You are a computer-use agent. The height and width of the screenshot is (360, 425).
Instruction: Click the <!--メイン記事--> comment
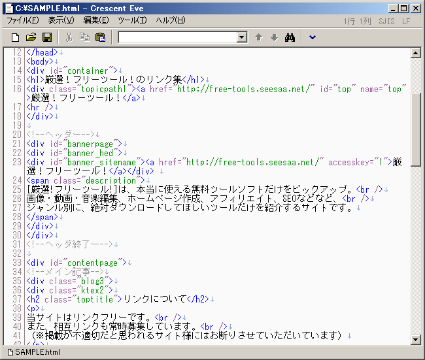[65, 272]
